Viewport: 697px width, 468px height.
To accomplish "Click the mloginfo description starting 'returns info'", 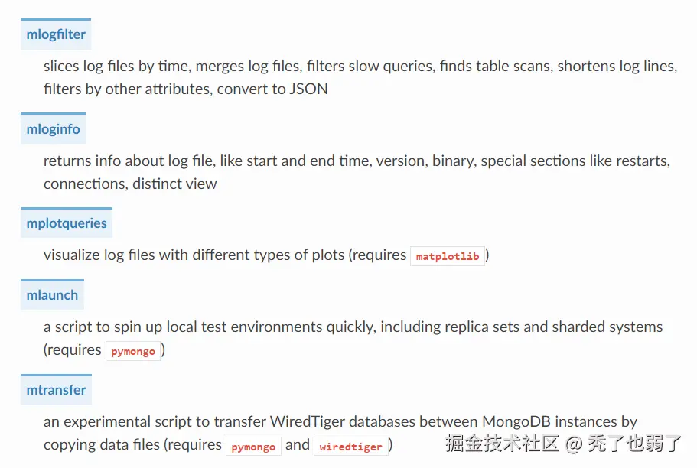I will [x=357, y=173].
